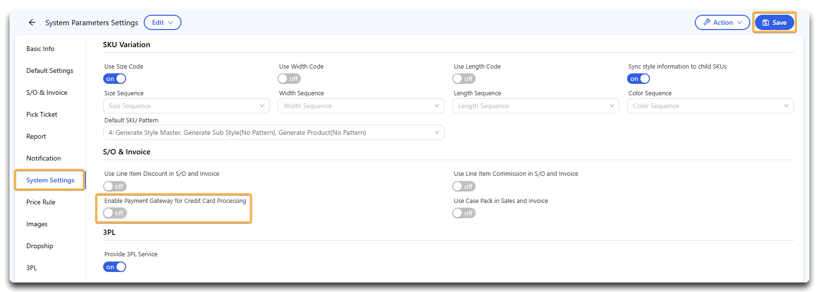Switch to Pick Ticket tab
Viewport: 819px width, 292px height.
(42, 114)
